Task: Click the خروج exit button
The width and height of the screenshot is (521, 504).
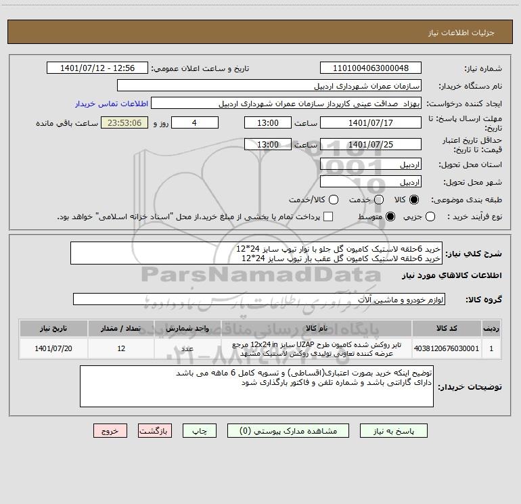Action: coord(110,431)
